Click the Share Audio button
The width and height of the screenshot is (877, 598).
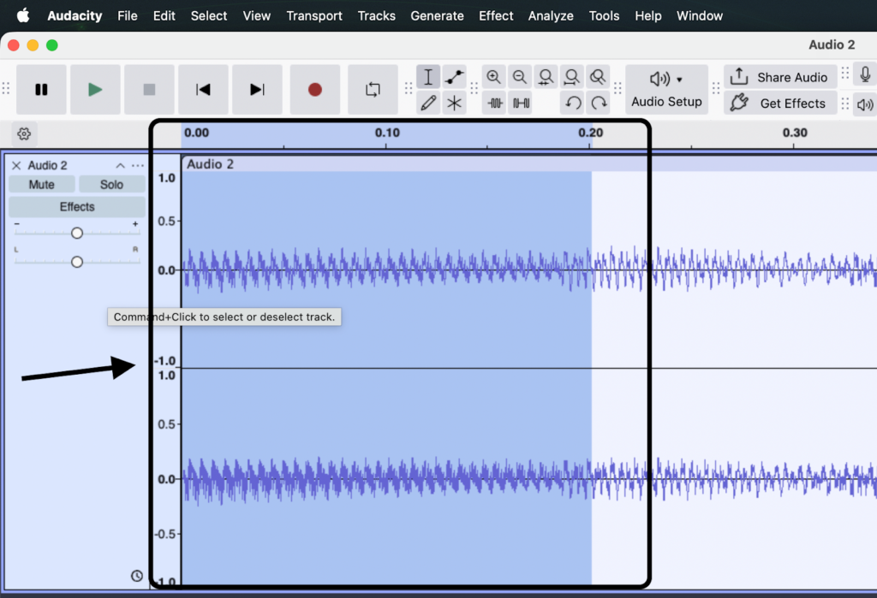coord(779,77)
